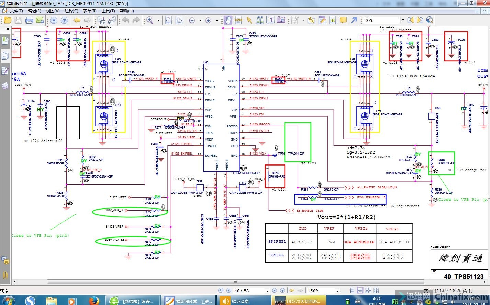Open a file with the folder icon
Screen dimensions: 490x305
(8, 21)
